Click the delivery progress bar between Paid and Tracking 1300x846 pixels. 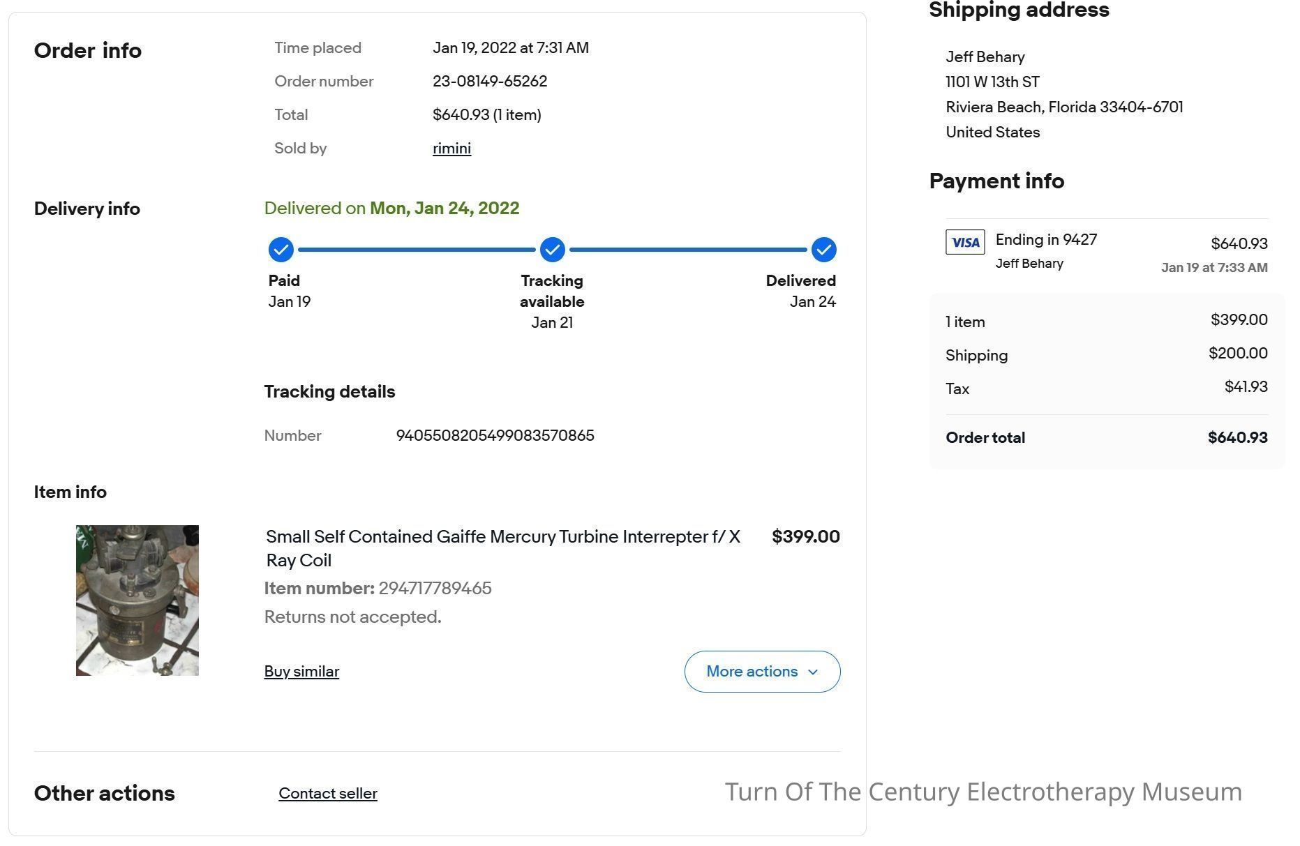tap(417, 250)
